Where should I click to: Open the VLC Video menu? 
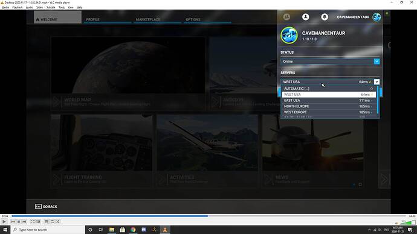(39, 7)
